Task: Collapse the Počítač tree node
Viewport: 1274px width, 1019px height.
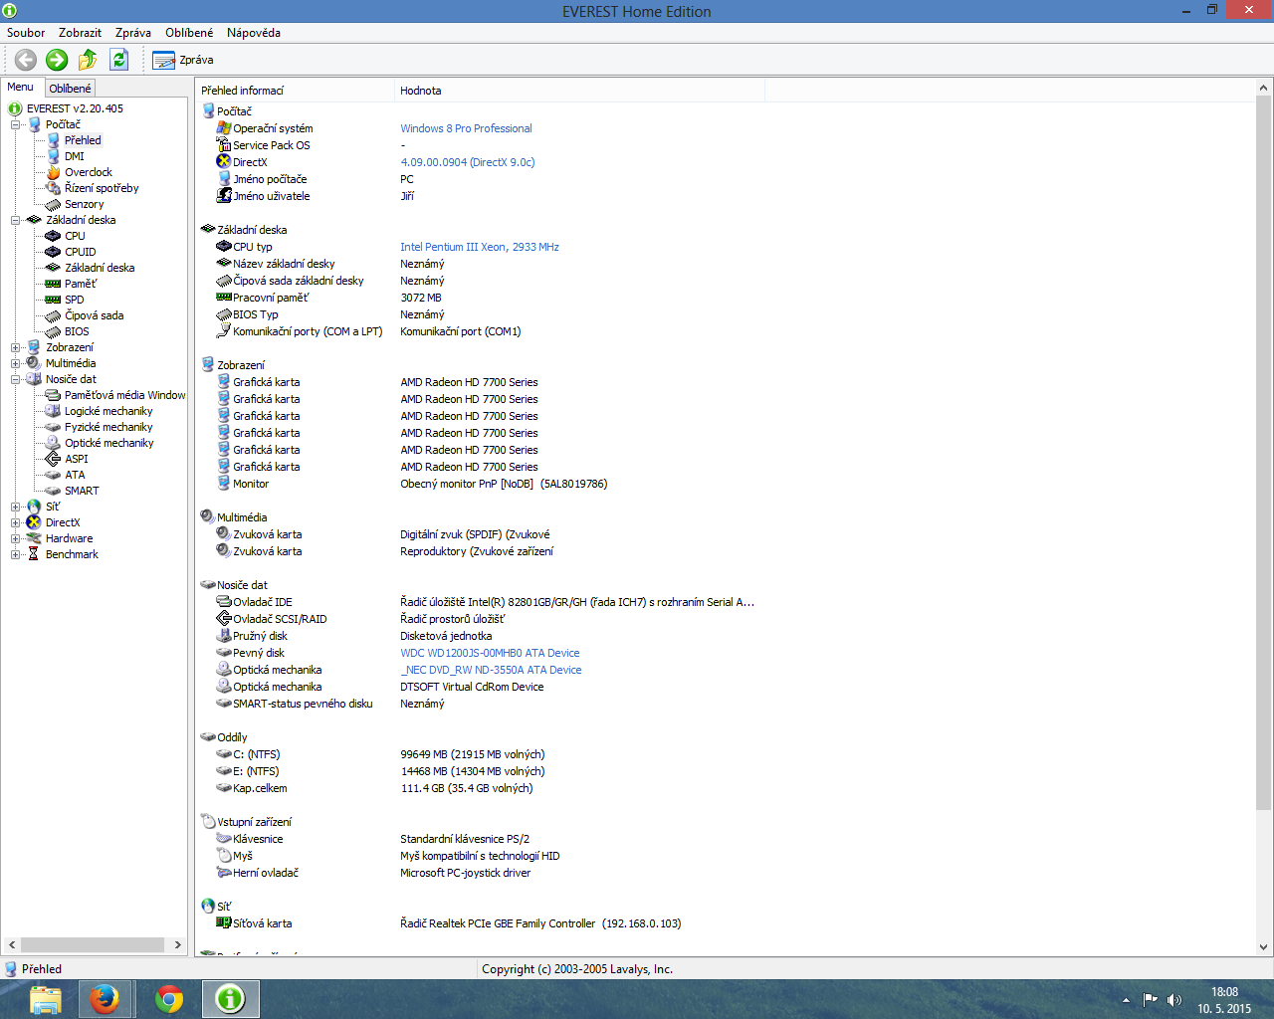Action: (x=16, y=124)
